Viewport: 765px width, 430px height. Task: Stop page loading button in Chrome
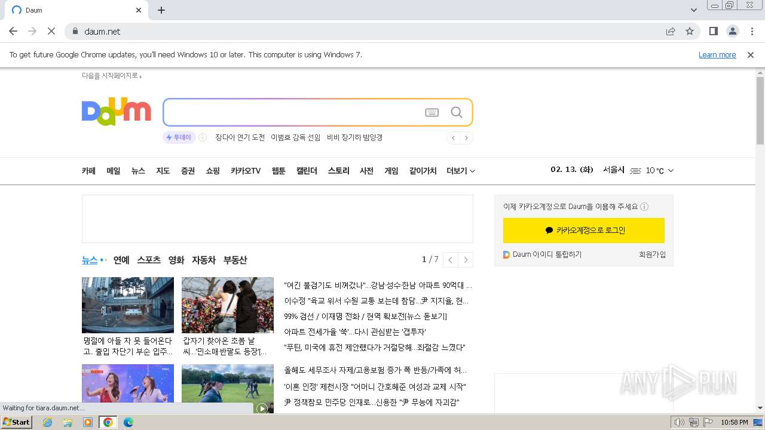51,31
